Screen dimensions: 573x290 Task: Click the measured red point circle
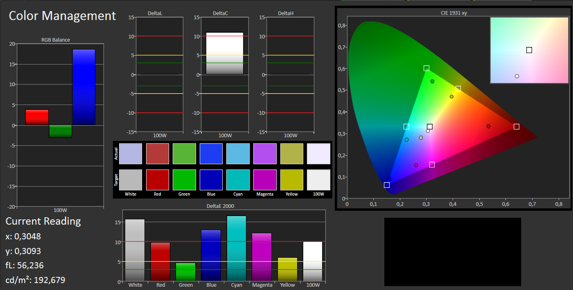(x=488, y=126)
